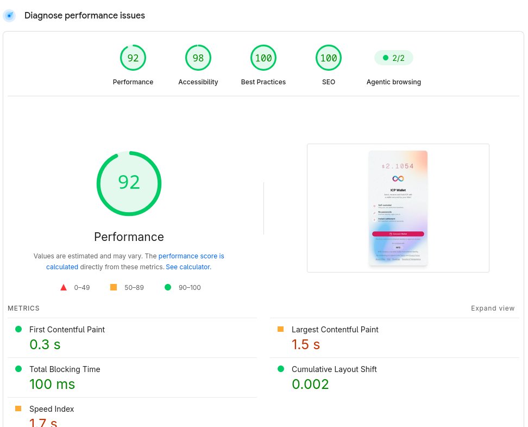Image resolution: width=528 pixels, height=427 pixels.
Task: Expand the Cumulative Layout Shift metric row
Action: [x=395, y=378]
